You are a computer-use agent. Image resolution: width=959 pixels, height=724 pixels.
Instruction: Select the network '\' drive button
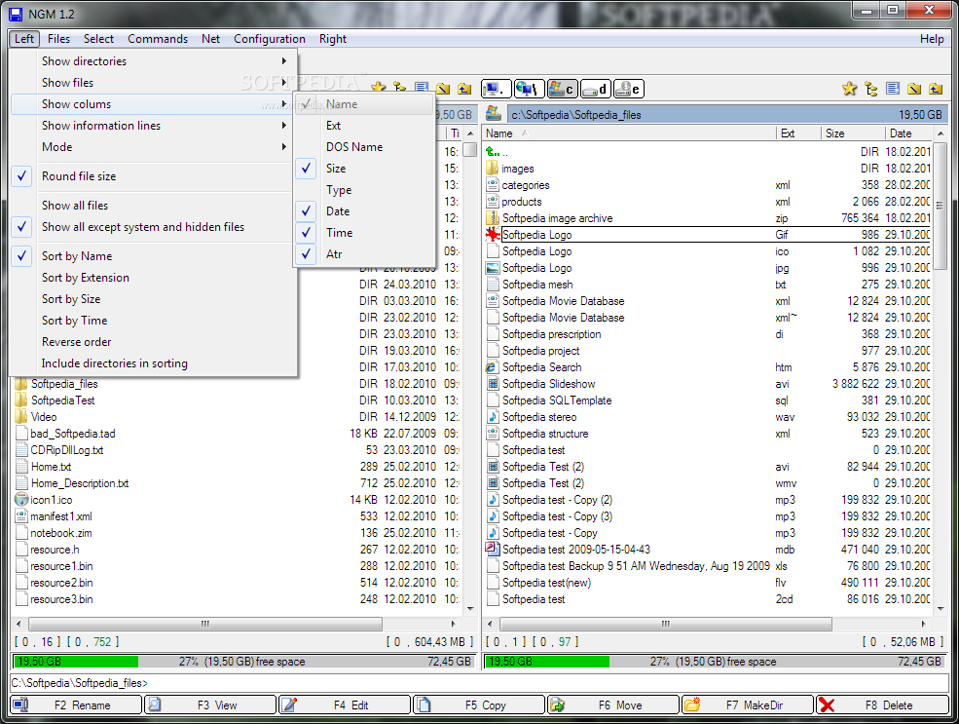(x=529, y=90)
